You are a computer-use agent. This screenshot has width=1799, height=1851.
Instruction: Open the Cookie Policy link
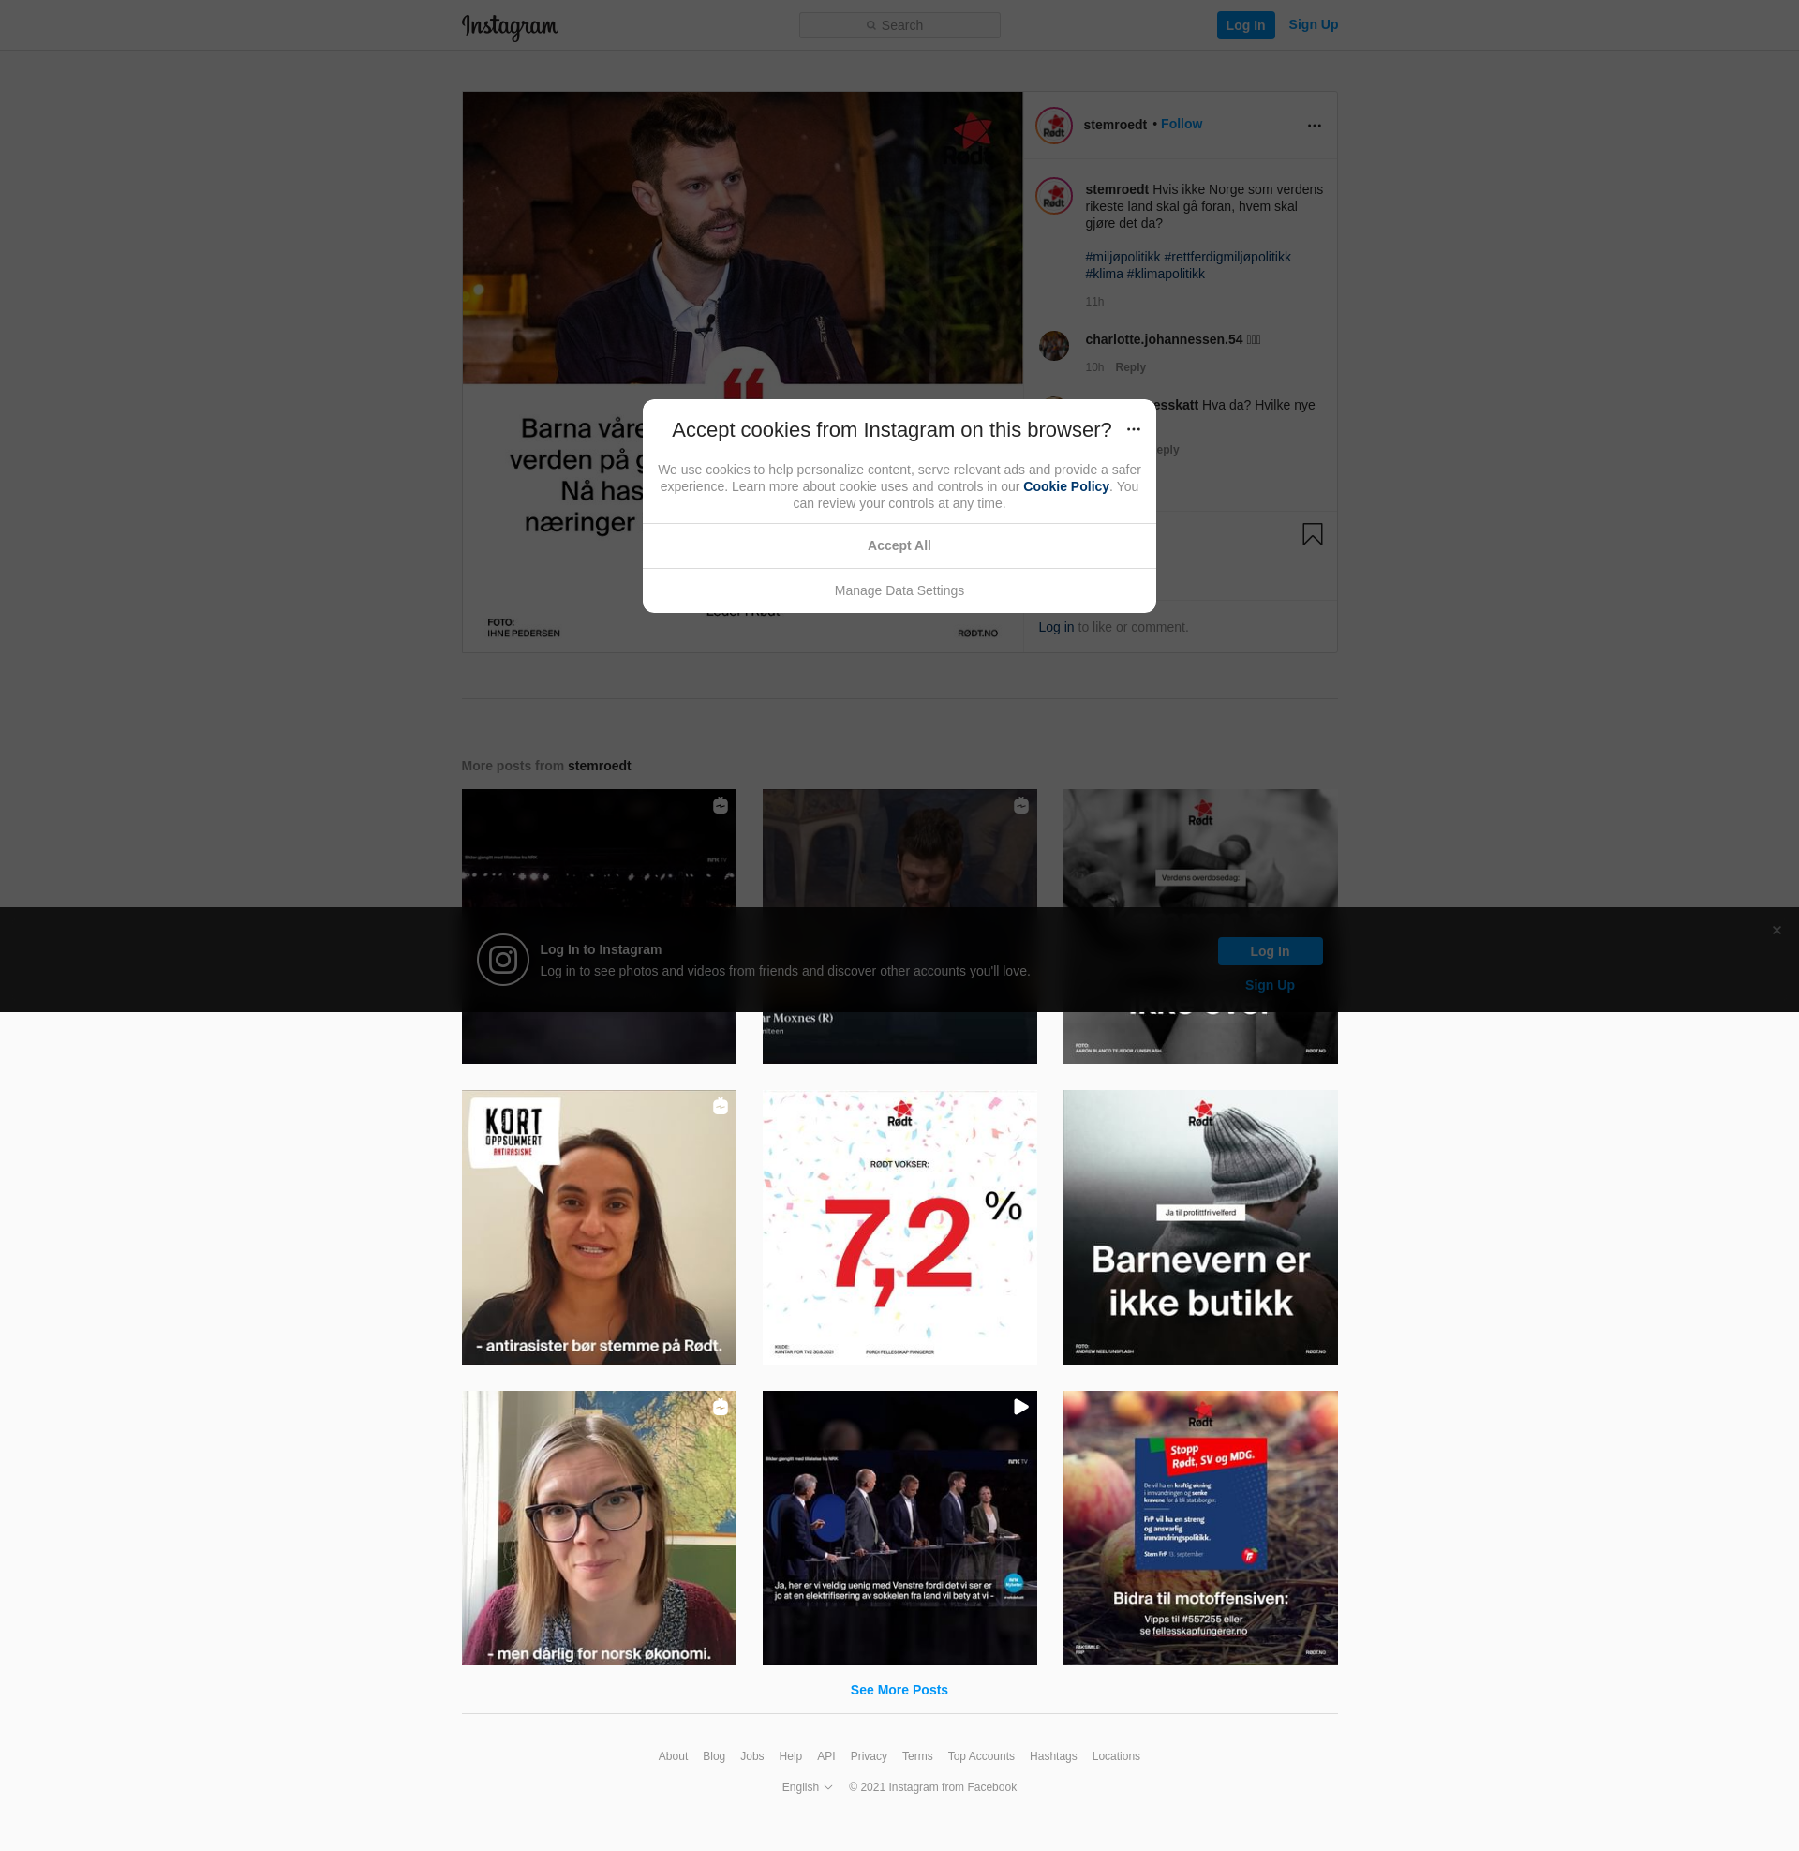pyautogui.click(x=1064, y=486)
